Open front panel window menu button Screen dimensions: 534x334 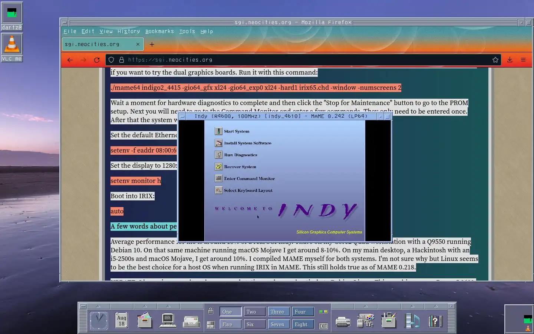(83, 306)
